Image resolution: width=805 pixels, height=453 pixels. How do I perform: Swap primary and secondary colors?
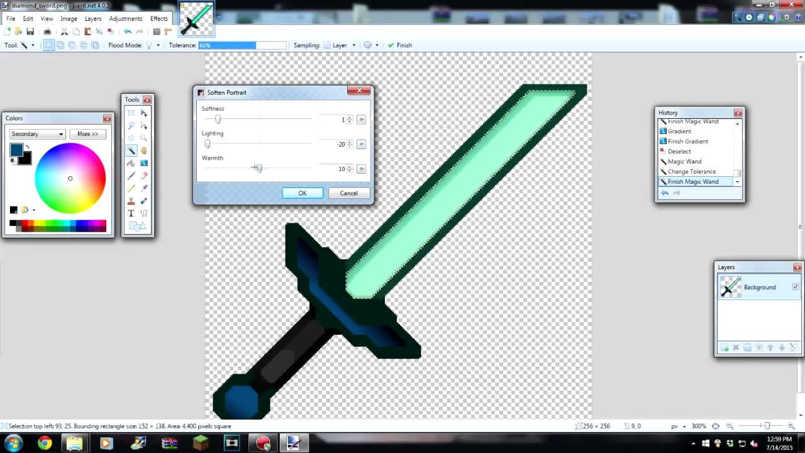[x=27, y=147]
